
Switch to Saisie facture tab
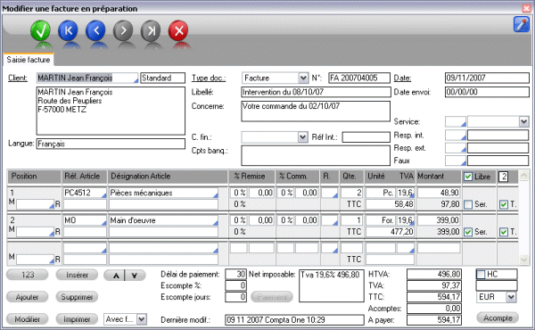tap(29, 60)
